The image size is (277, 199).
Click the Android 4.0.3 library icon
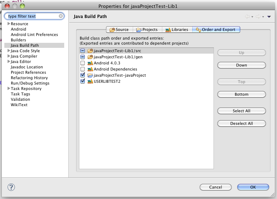tap(90, 63)
